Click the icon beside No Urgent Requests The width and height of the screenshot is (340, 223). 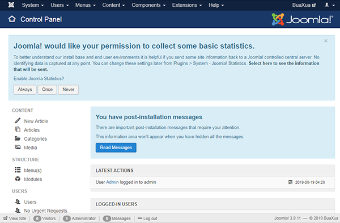point(18,210)
